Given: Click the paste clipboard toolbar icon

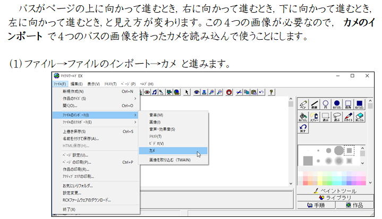Looking at the screenshot, I should pos(254,92).
